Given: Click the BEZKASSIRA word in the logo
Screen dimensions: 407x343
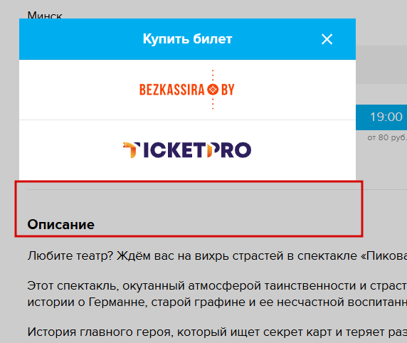Looking at the screenshot, I should point(172,90).
